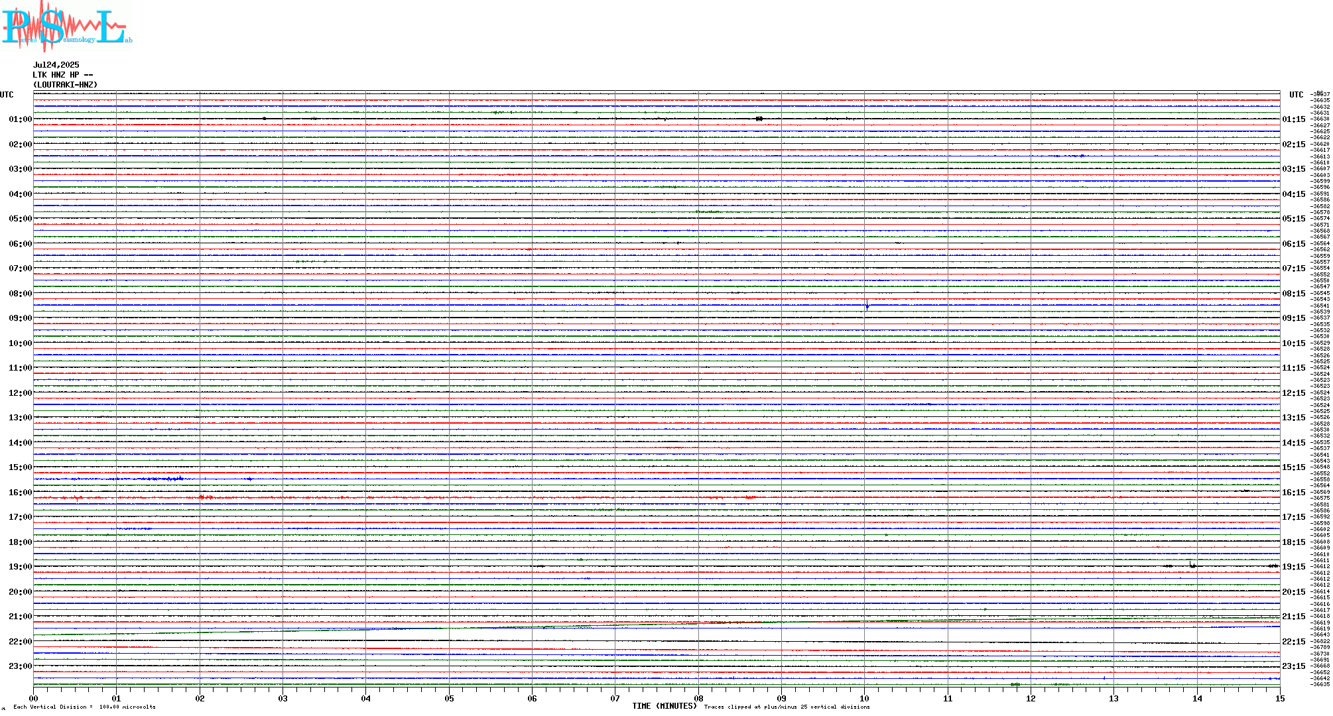Screen dimensions: 1333x716
Task: Select the 05:00 hour label
Action: [21, 219]
